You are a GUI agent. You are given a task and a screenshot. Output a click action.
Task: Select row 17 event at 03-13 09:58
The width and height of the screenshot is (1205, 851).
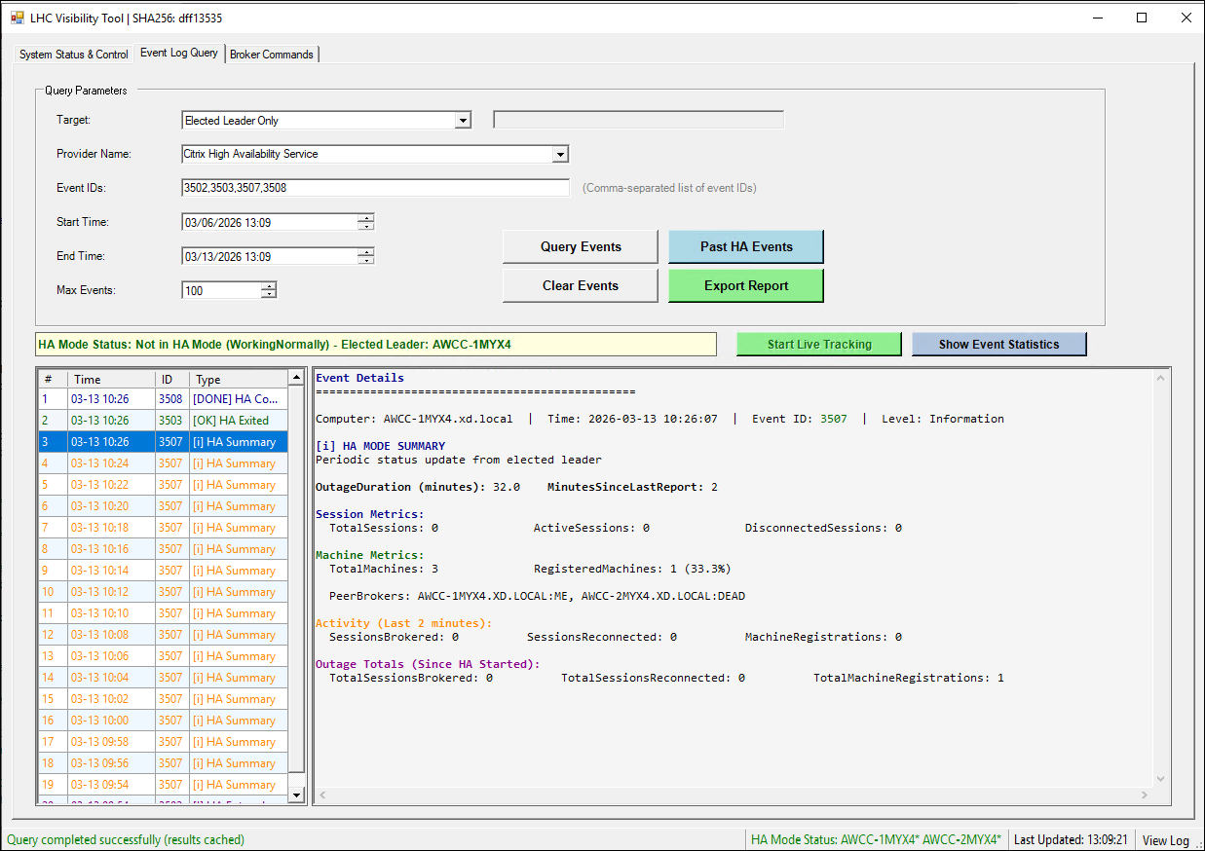(163, 742)
